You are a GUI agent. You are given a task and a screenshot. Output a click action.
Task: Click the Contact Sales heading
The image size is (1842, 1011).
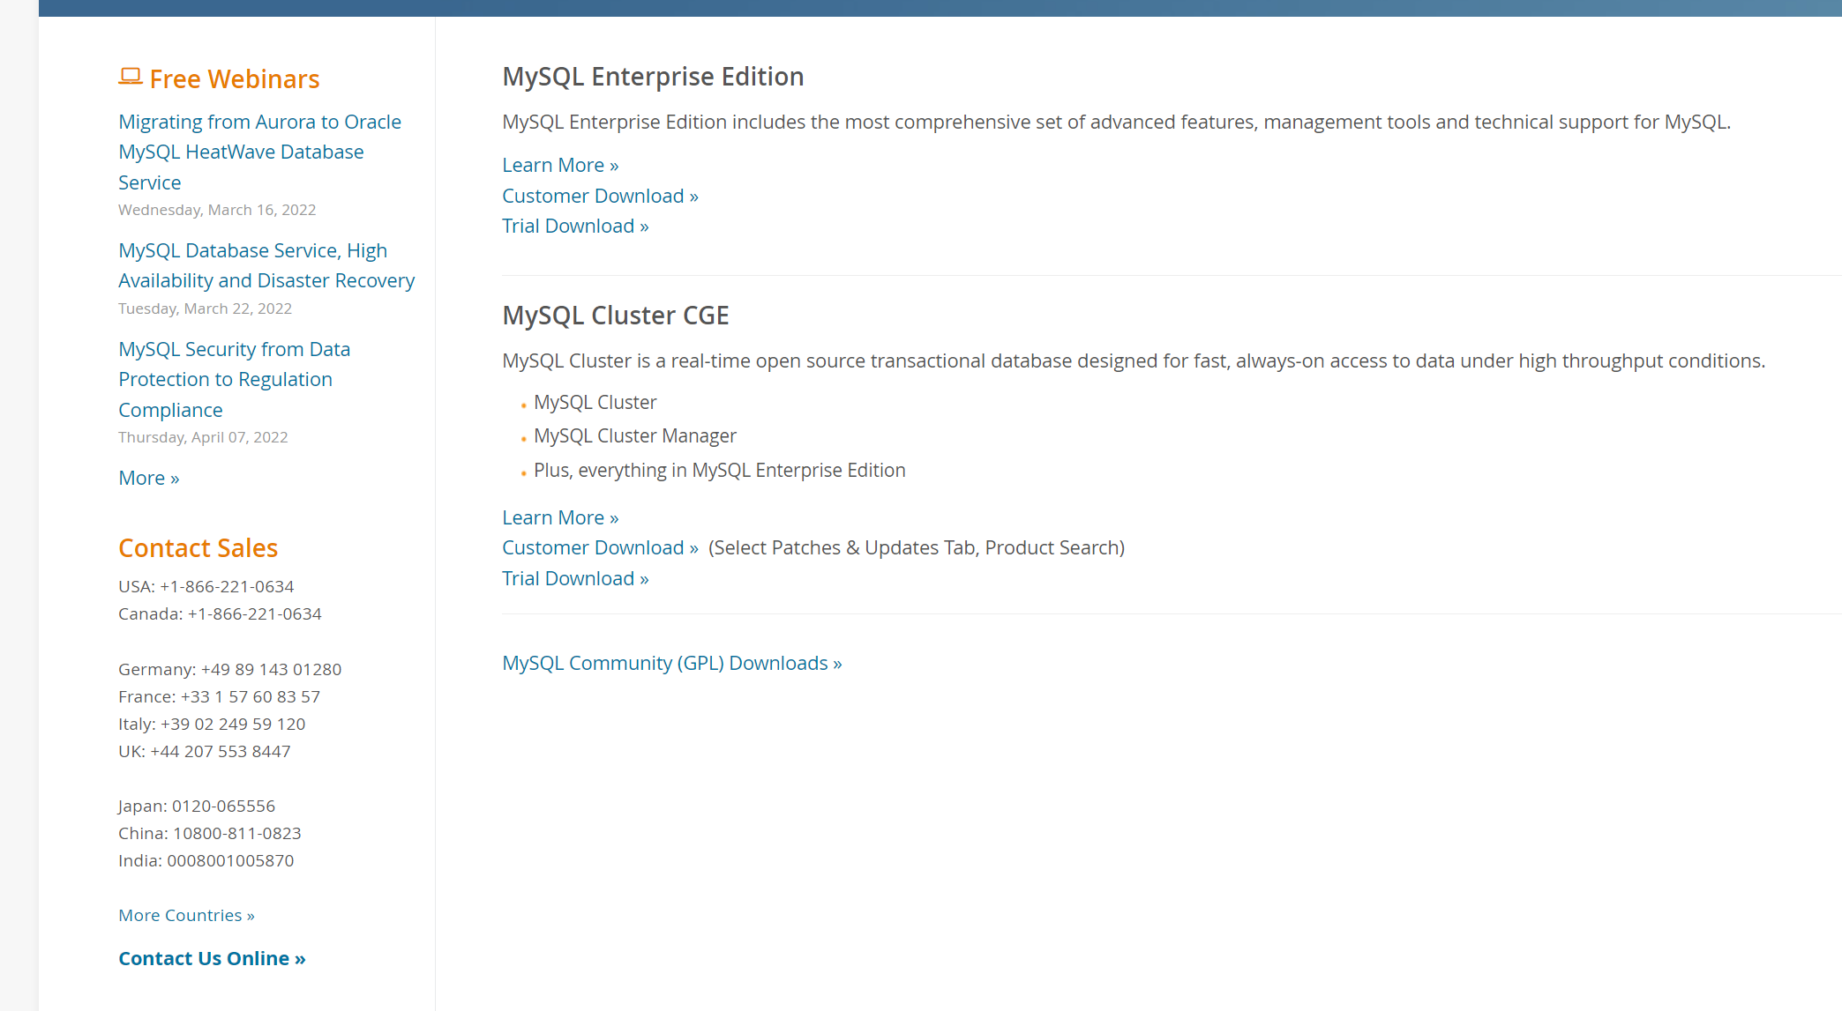coord(198,548)
